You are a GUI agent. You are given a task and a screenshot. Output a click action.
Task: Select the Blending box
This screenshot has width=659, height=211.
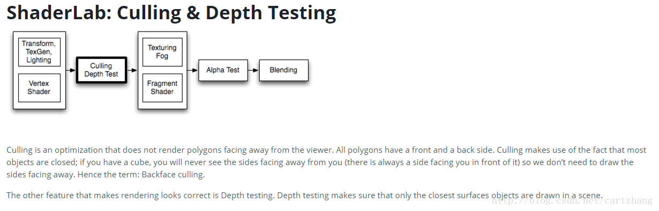click(x=283, y=70)
